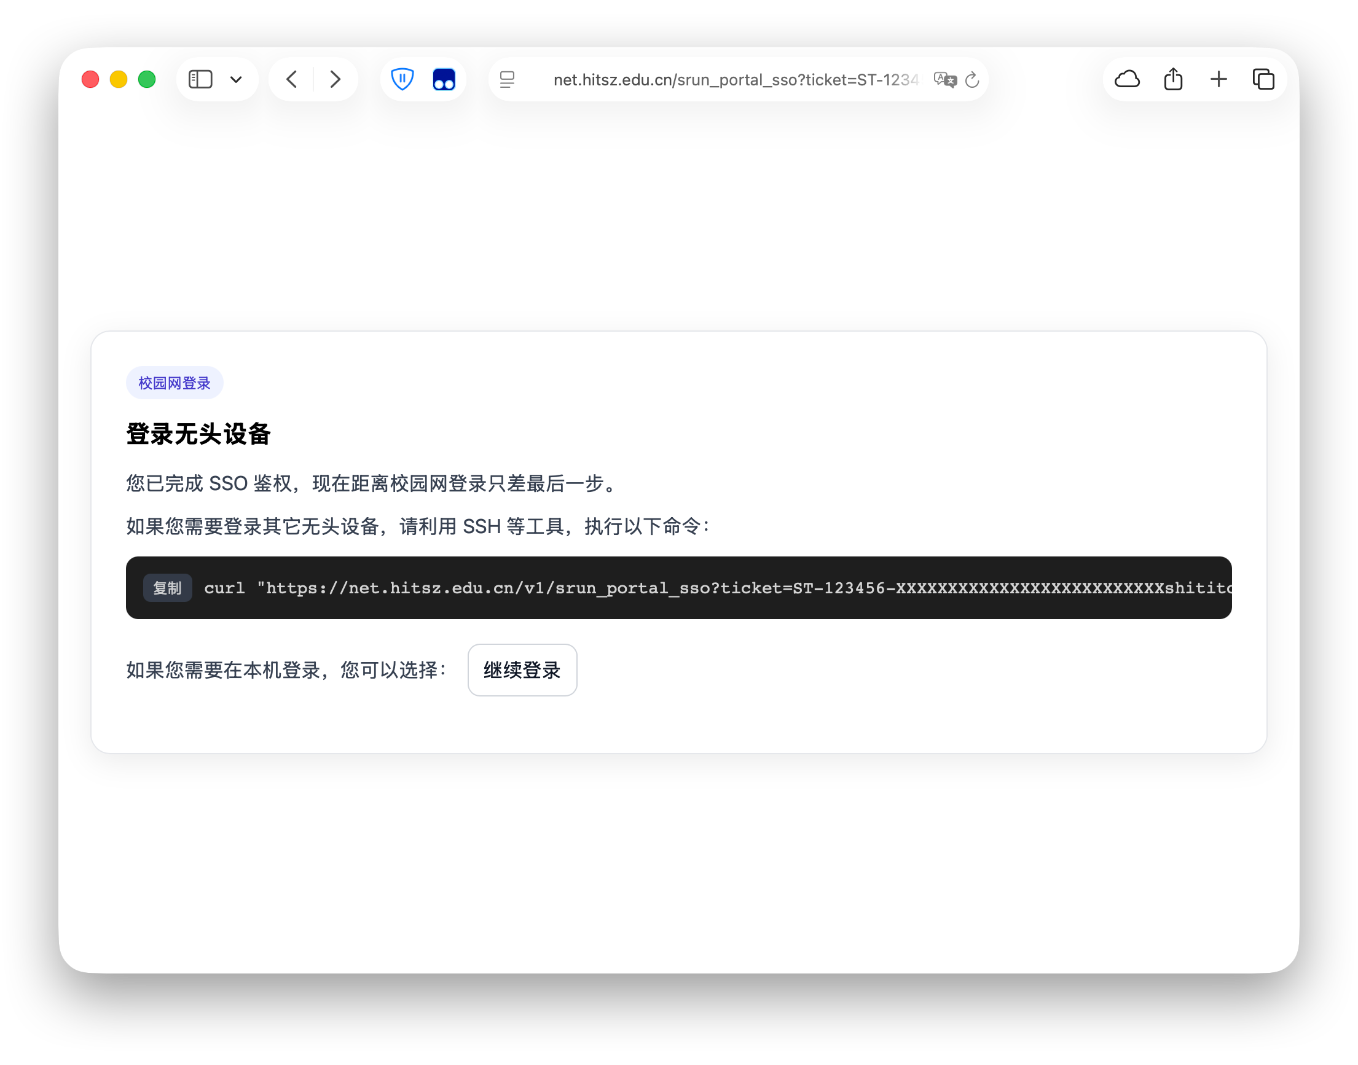Click the 复制 copy command button
Image resolution: width=1358 pixels, height=1065 pixels.
(167, 588)
